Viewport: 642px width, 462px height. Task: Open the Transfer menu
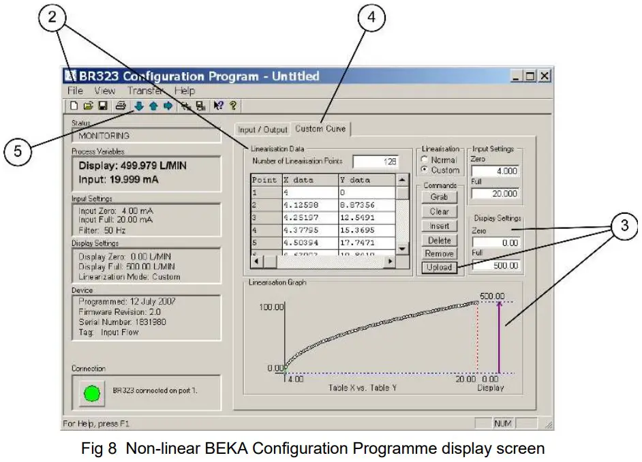(145, 90)
